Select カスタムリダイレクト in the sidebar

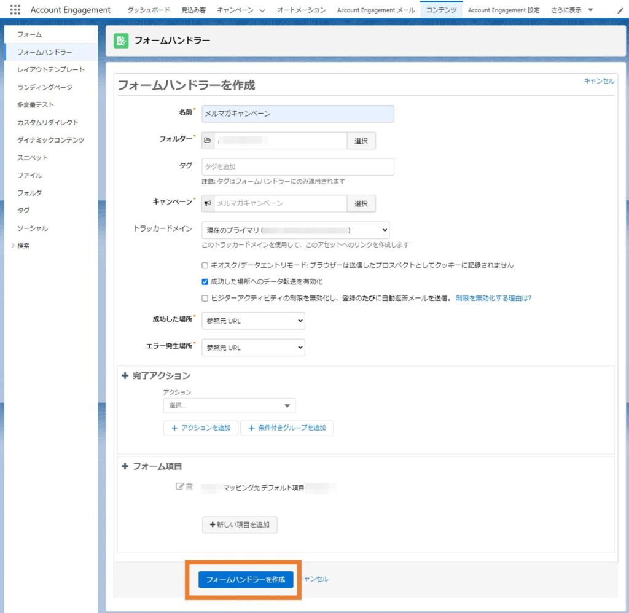(x=48, y=122)
